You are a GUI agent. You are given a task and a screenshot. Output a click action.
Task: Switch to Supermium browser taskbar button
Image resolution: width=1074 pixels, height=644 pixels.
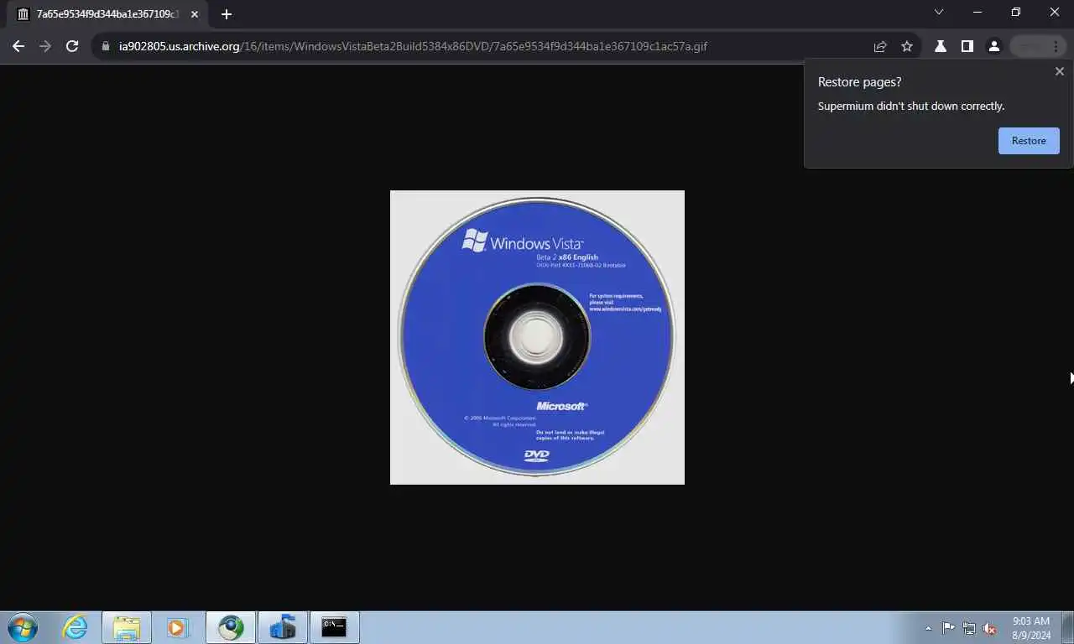coord(231,627)
